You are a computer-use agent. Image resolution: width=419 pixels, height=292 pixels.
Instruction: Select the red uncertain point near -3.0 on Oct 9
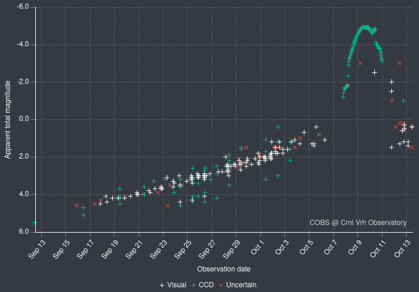[x=360, y=63]
